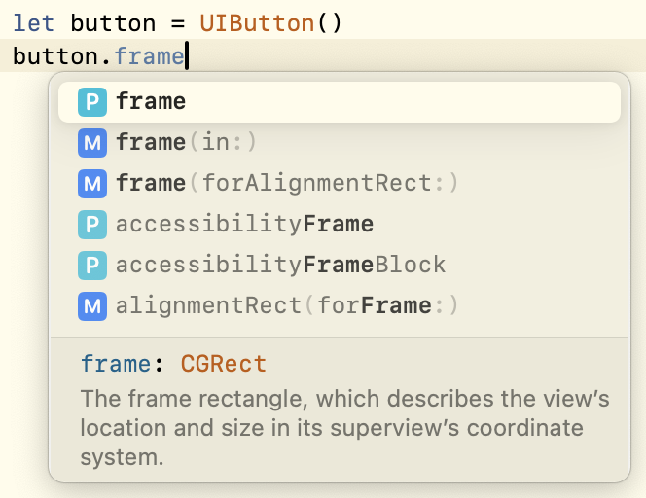
Task: Choose accessibilityFrameBlock from the list
Action: point(340,265)
